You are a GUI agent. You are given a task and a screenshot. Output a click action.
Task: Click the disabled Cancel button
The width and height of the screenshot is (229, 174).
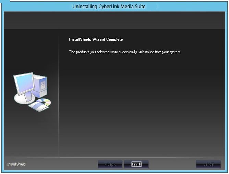click(x=208, y=164)
